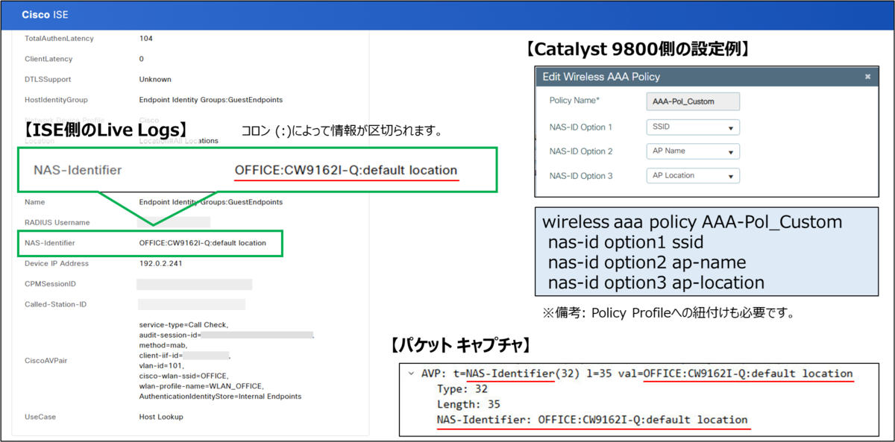The height and width of the screenshot is (442, 895).
Task: Click the CPMSessionID label
Action: tap(51, 284)
